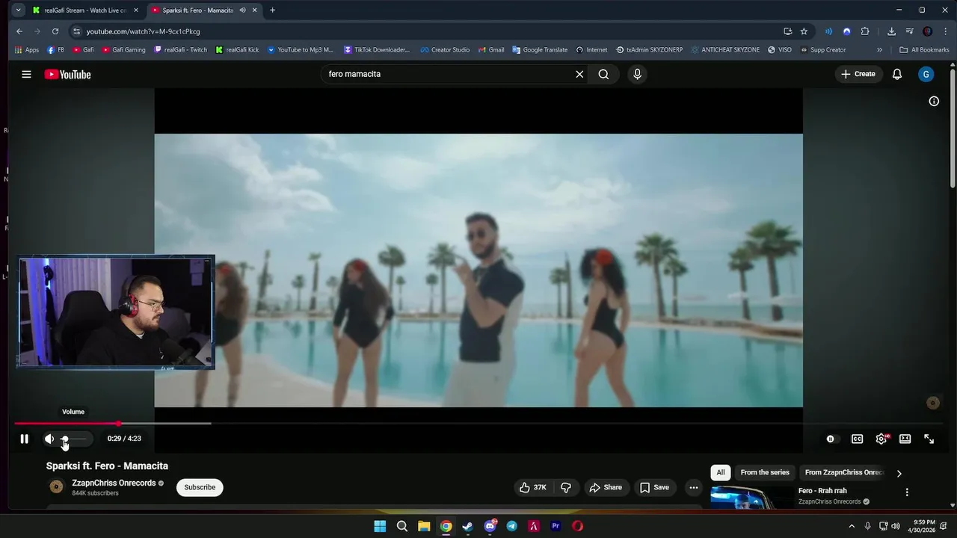Select From ZzapnChriss Onrecords chip
This screenshot has height=538, width=957.
(844, 472)
